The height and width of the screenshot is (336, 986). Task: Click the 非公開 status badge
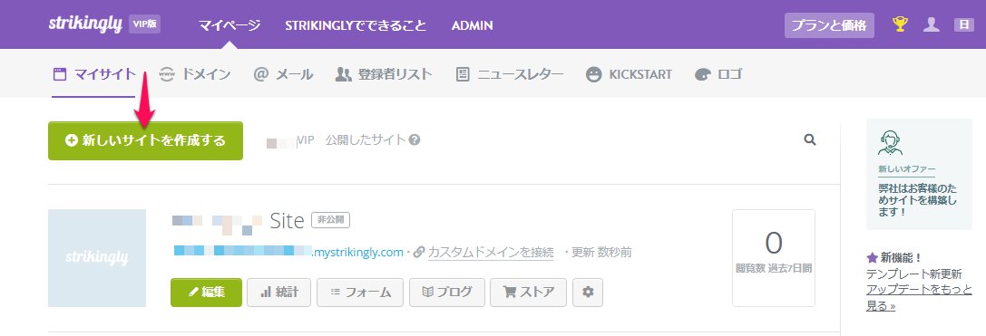tap(330, 220)
